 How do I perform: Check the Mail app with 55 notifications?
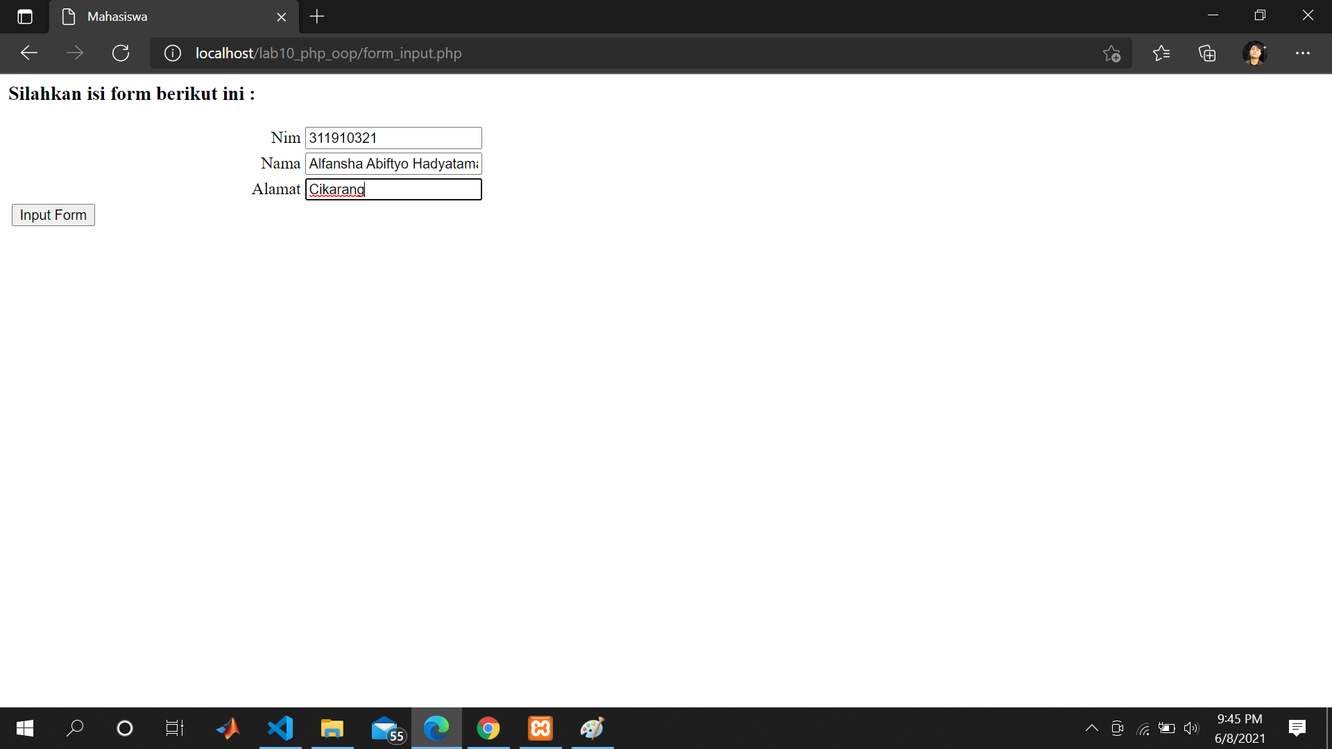(x=384, y=728)
